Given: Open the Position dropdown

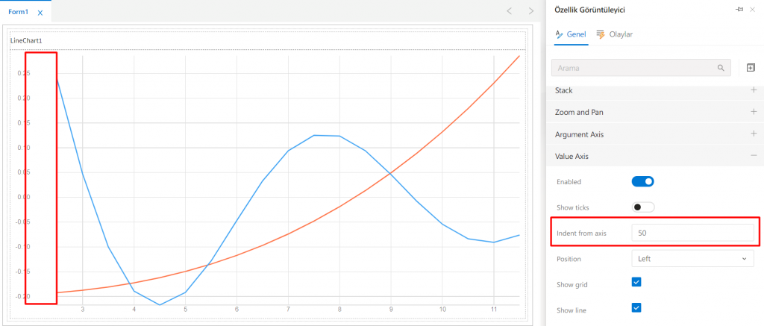Looking at the screenshot, I should (x=692, y=259).
